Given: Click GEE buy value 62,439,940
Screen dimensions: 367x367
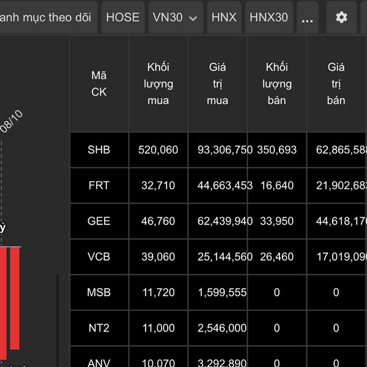Looking at the screenshot, I should [225, 221].
